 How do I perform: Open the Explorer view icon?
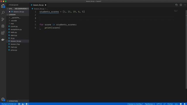point(3,6)
